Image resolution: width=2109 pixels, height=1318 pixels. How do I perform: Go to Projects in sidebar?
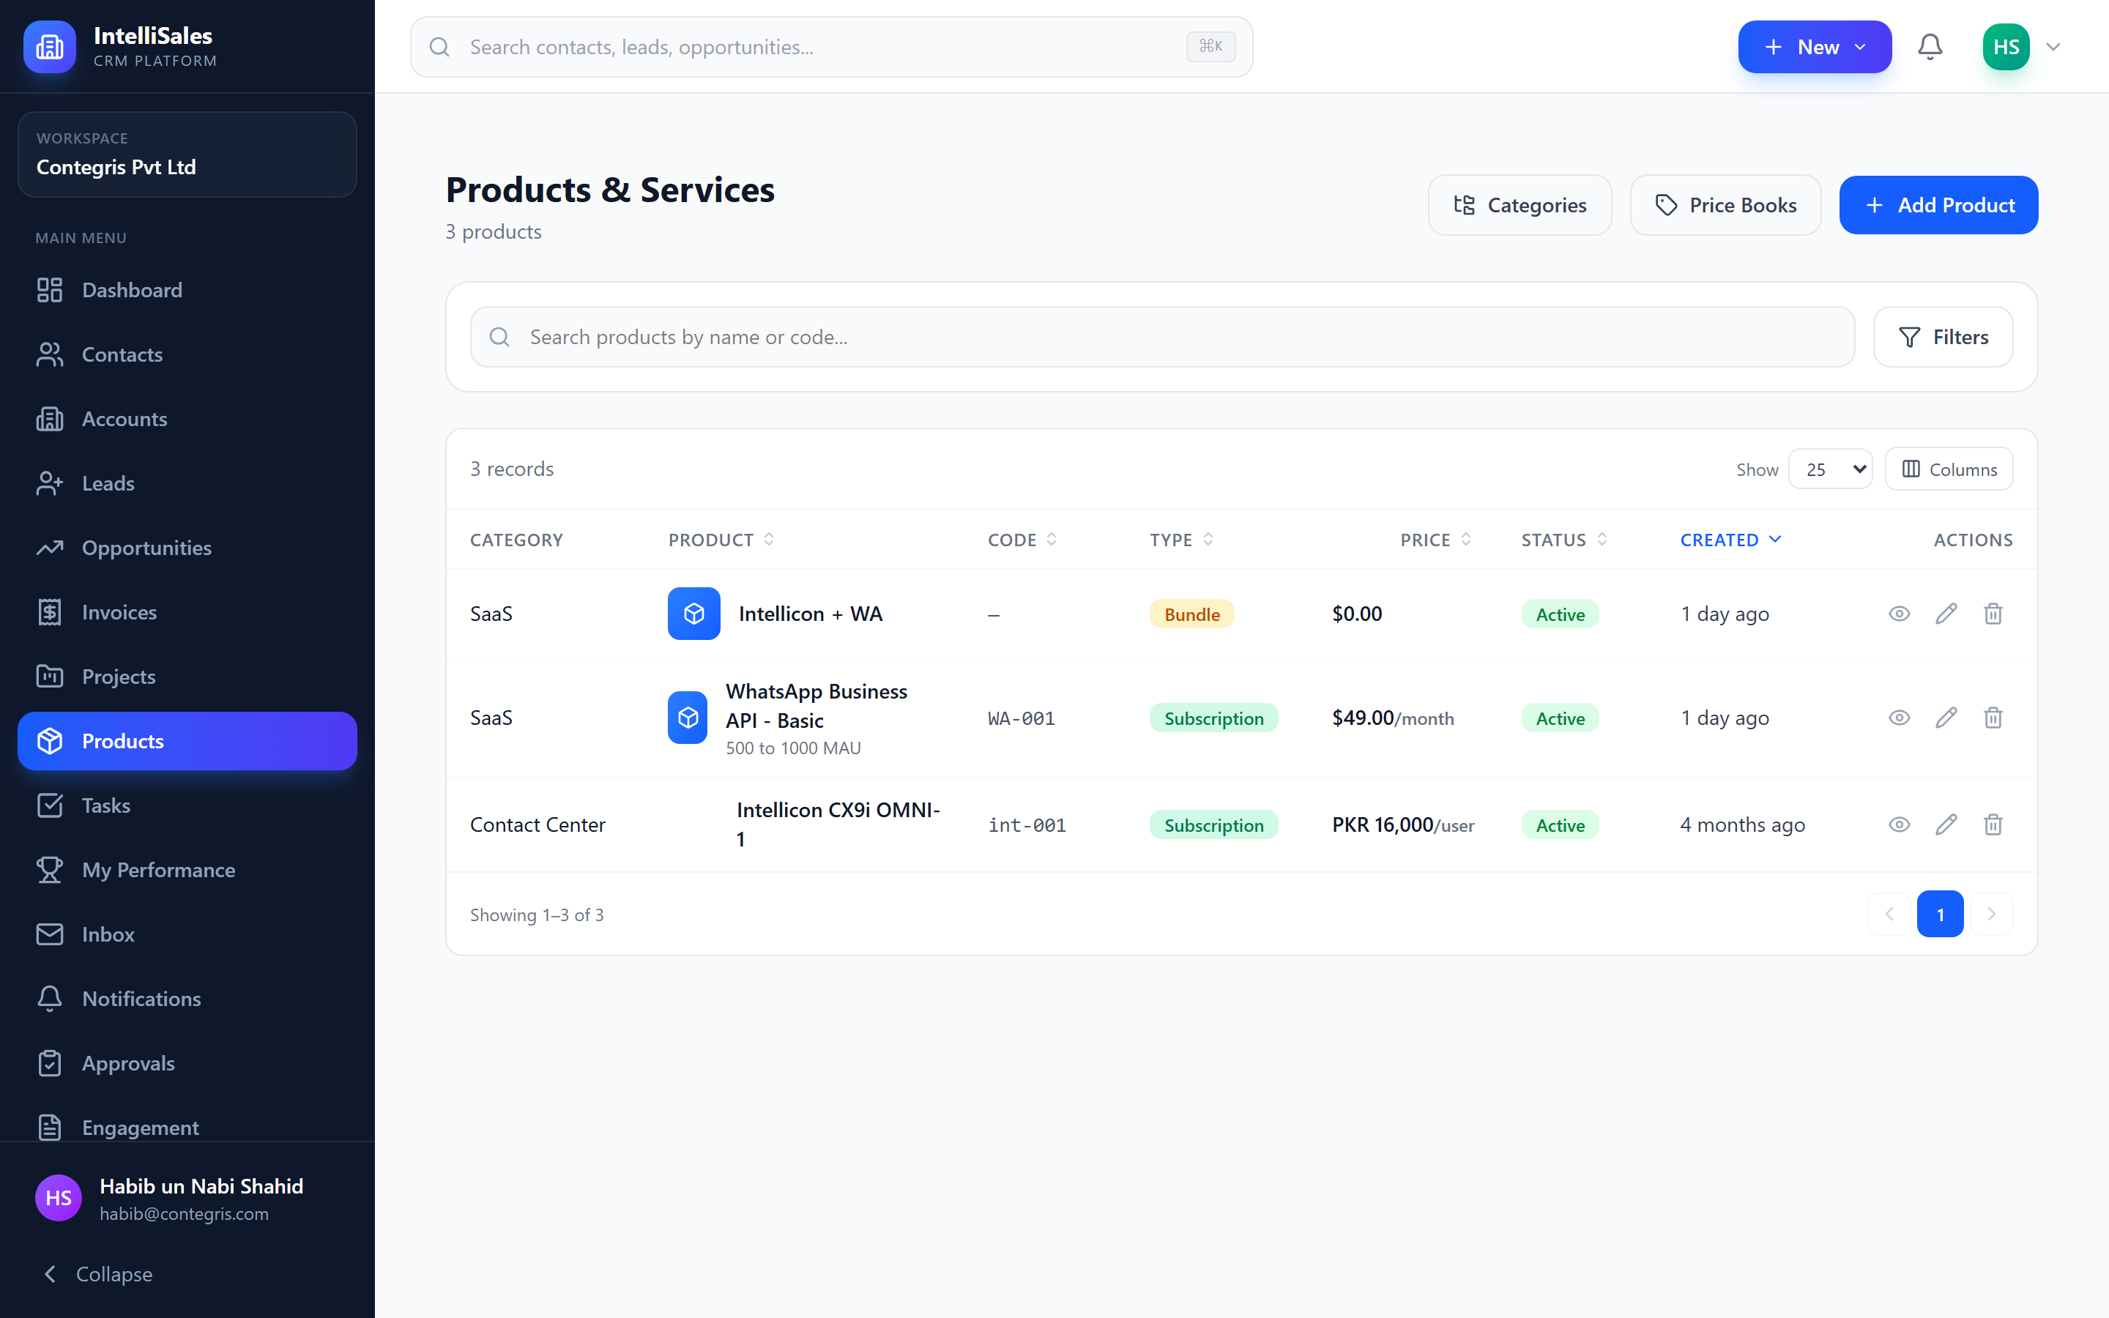187,677
